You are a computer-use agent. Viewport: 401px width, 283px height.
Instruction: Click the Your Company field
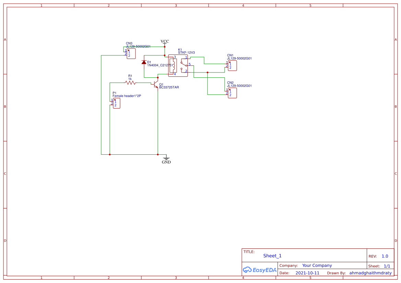pyautogui.click(x=317, y=266)
